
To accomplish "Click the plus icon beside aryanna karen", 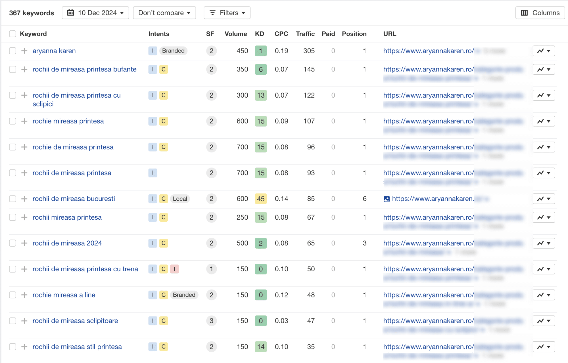I will 24,51.
